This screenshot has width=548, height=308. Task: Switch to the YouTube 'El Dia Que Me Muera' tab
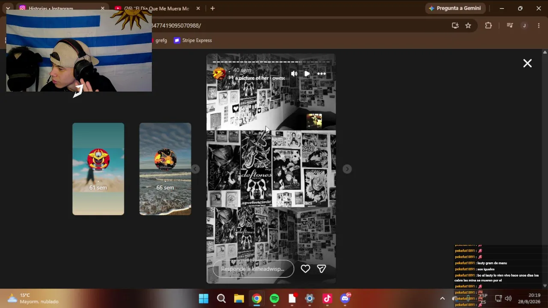[x=156, y=9]
